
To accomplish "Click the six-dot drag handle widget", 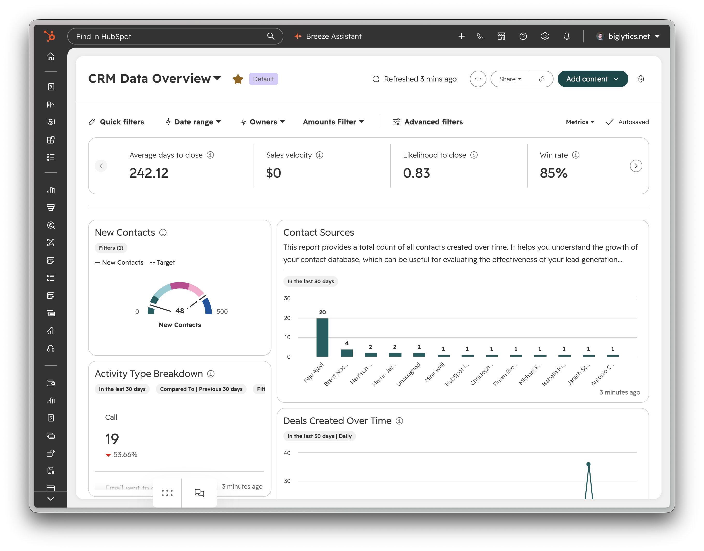I will 167,493.
